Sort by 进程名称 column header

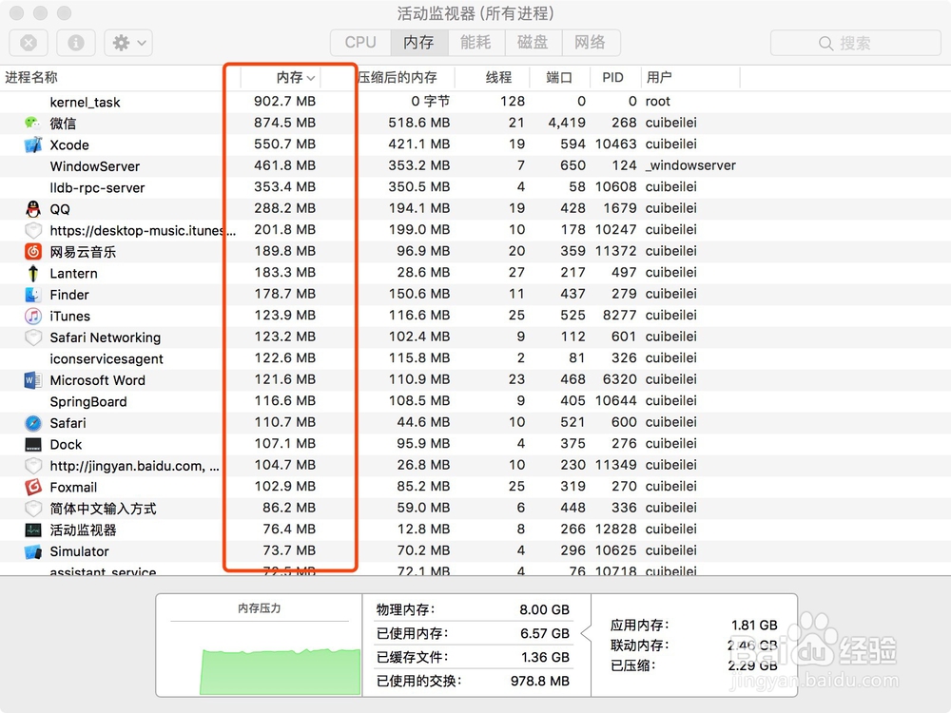pos(31,78)
